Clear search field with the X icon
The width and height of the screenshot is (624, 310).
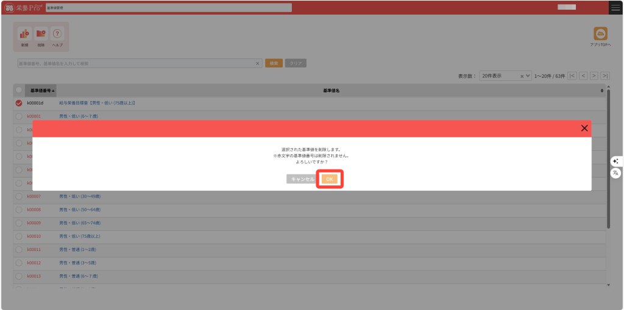257,63
